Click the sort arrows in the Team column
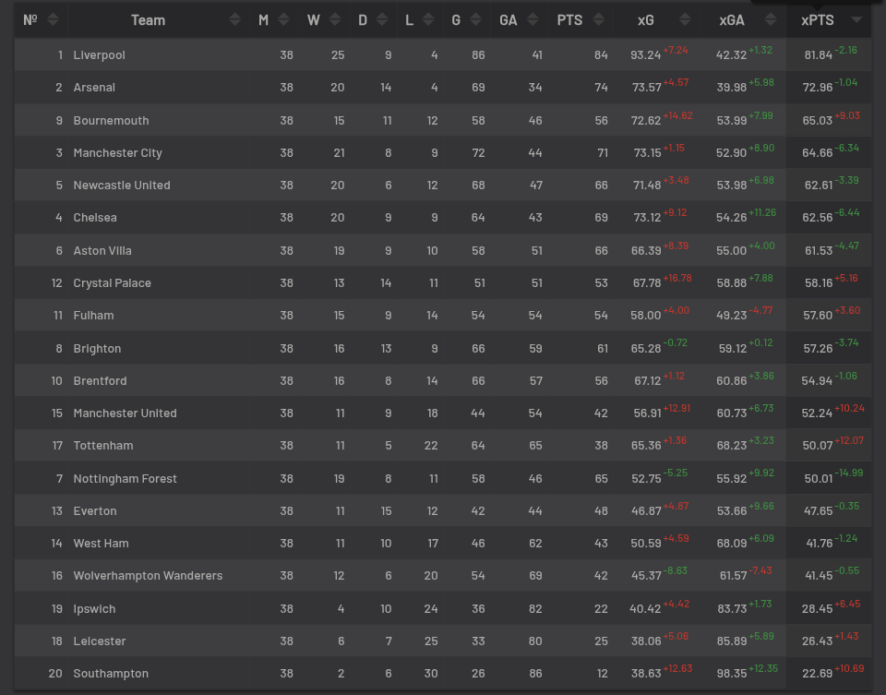This screenshot has width=886, height=695. point(235,19)
